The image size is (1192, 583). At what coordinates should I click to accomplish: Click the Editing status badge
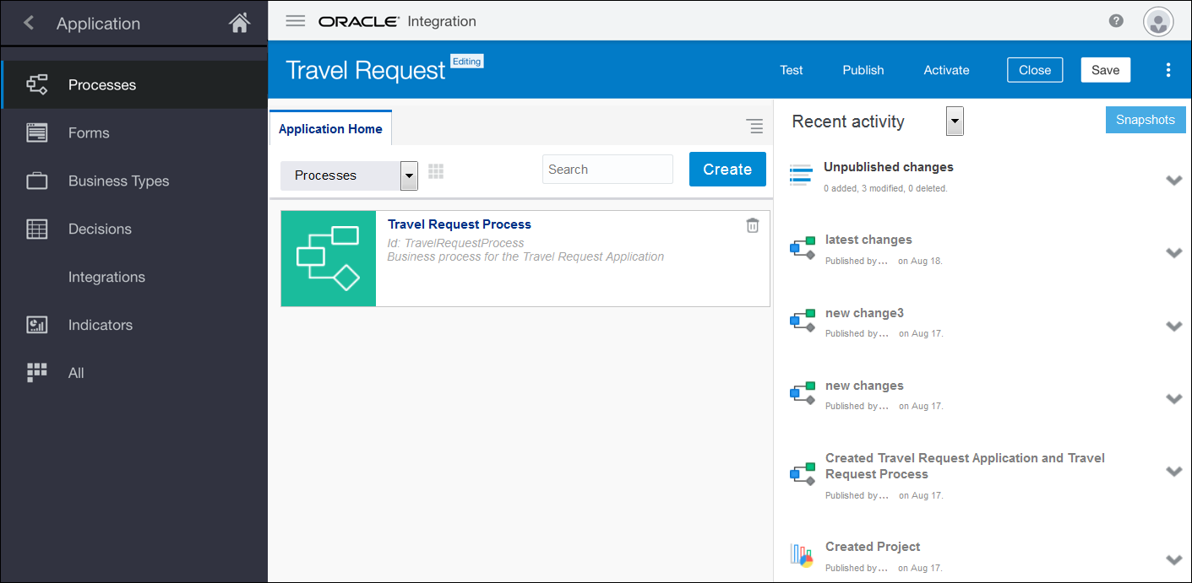point(467,62)
